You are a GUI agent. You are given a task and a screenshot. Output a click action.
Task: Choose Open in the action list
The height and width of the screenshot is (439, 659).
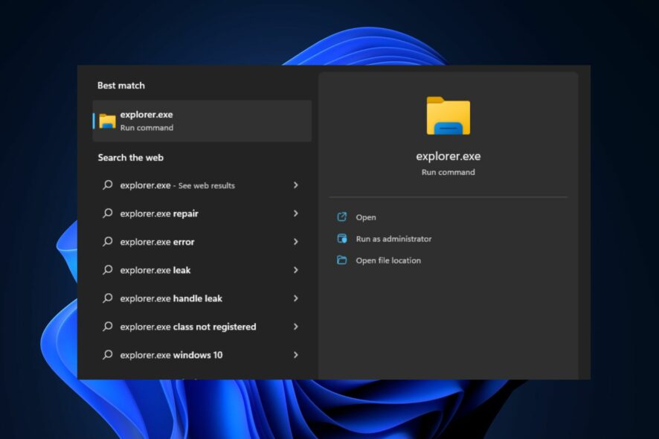[x=366, y=217]
